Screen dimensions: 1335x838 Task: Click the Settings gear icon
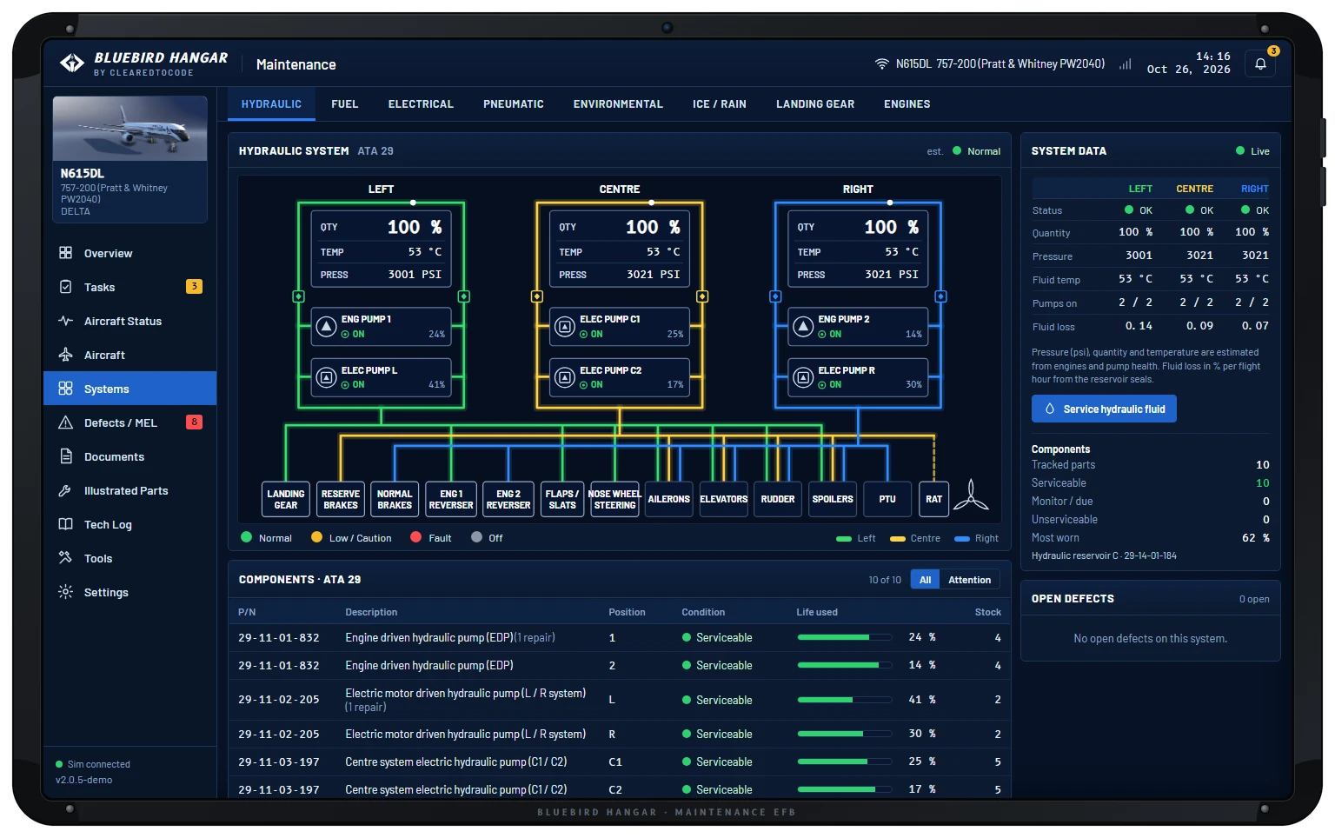click(x=65, y=592)
